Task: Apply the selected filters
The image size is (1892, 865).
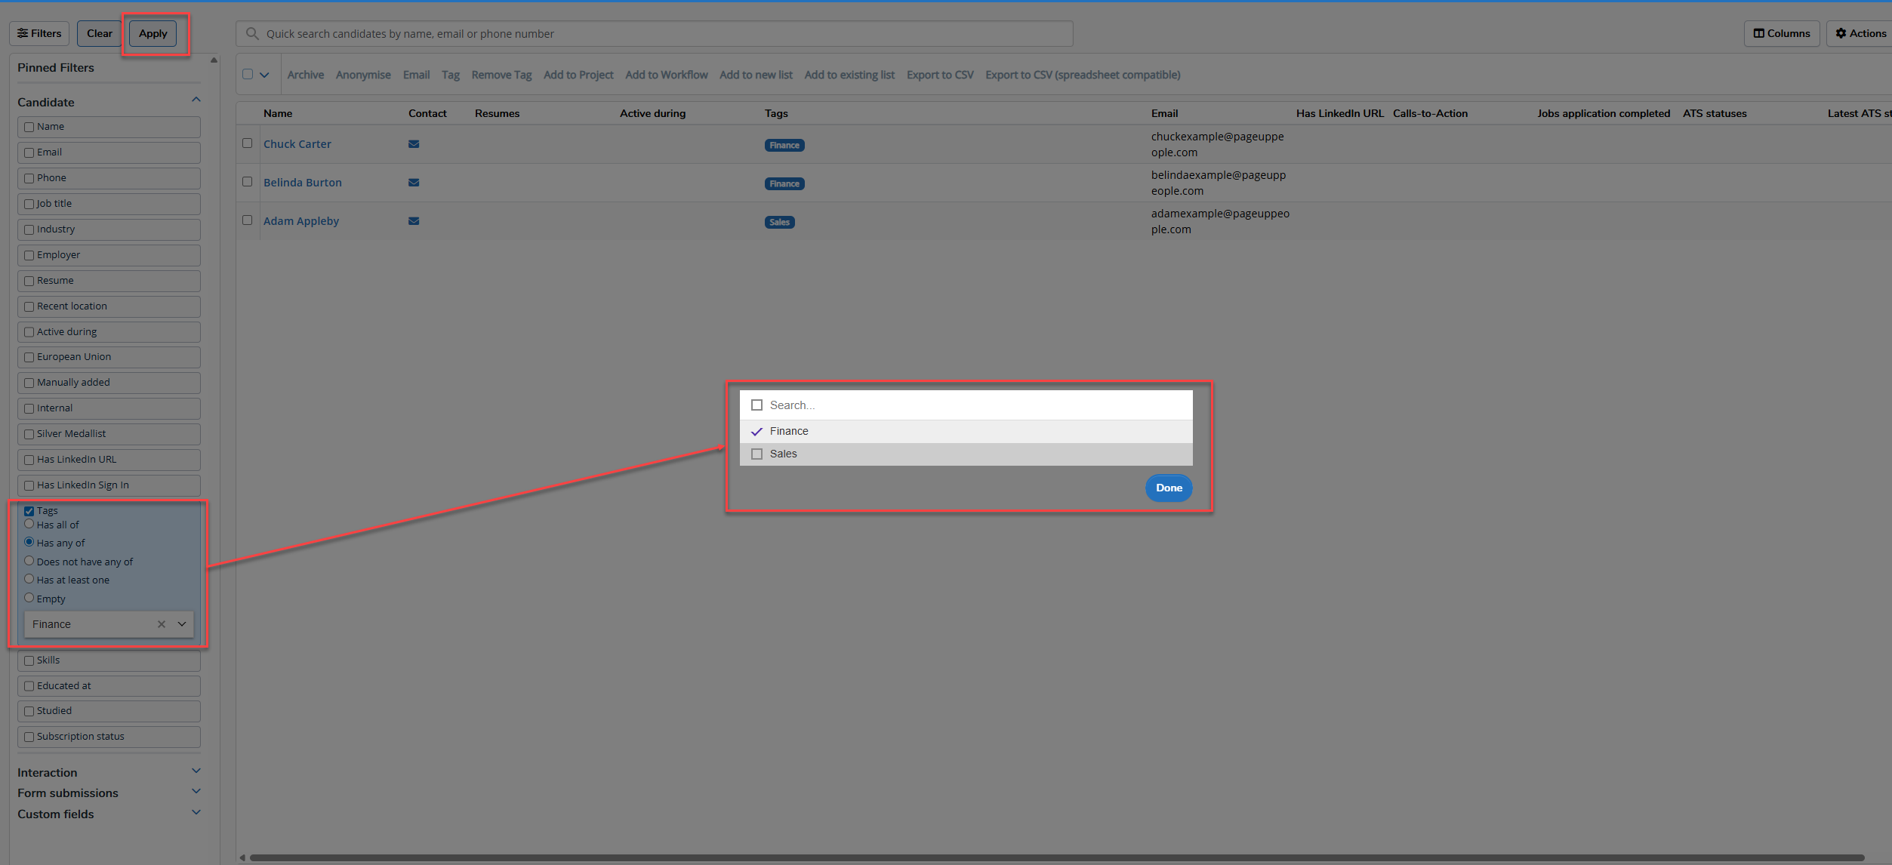Action: (x=153, y=33)
